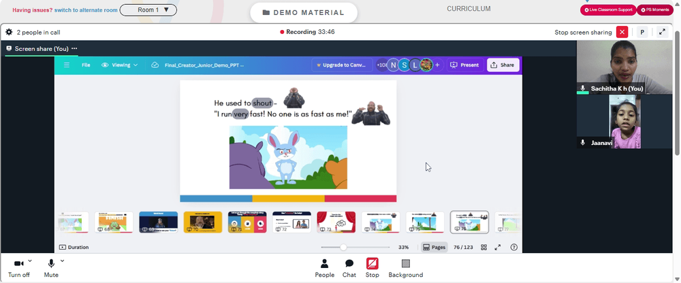The width and height of the screenshot is (681, 283).
Task: Open the Room 1 dropdown
Action: (148, 10)
